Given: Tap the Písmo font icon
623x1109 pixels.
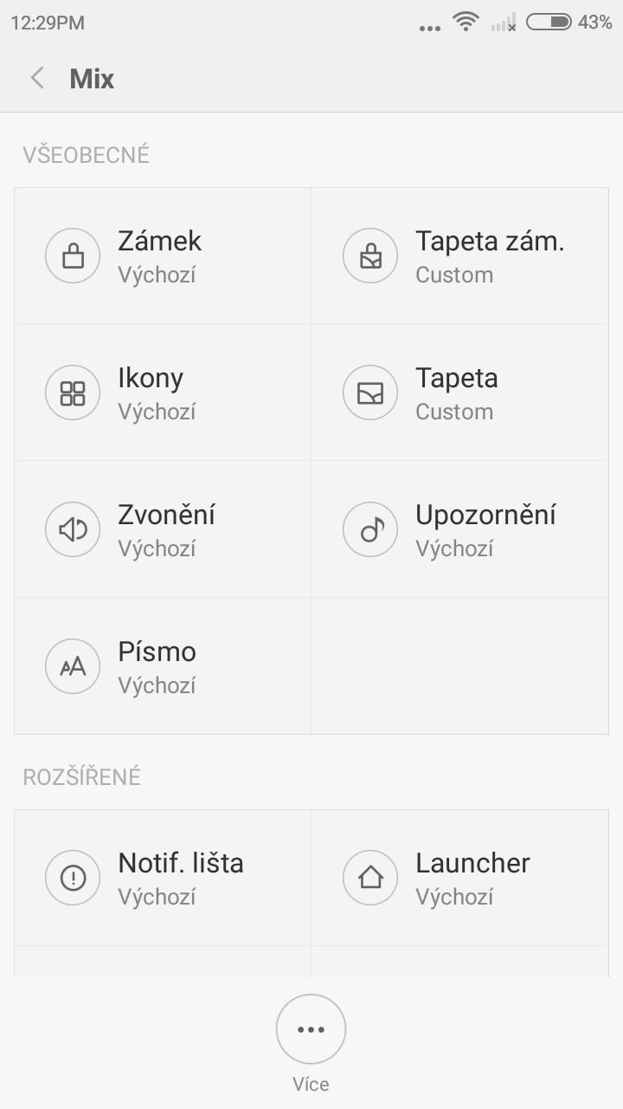Looking at the screenshot, I should coord(73,666).
